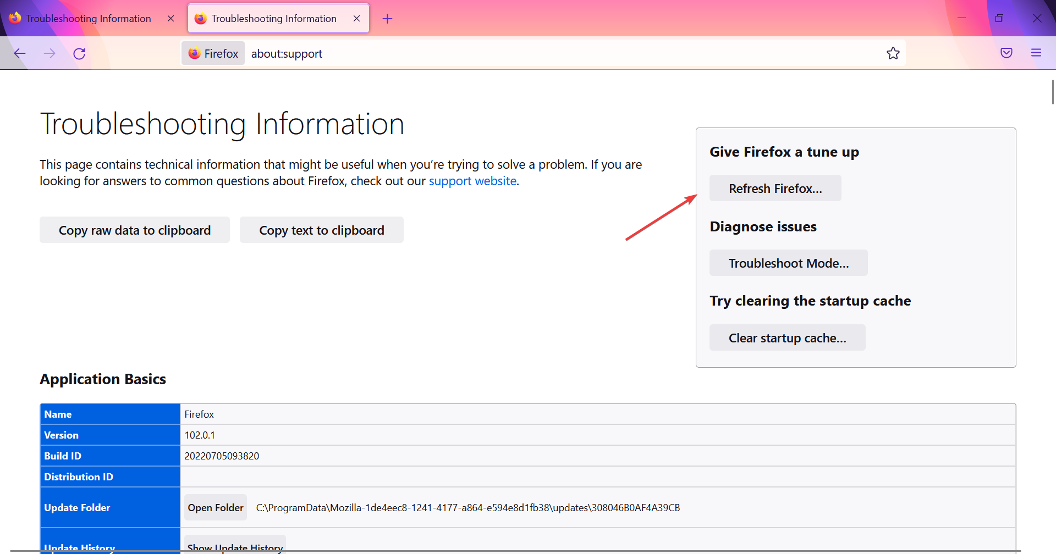The height and width of the screenshot is (554, 1056).
Task: Go back with the back arrow
Action: pyautogui.click(x=20, y=53)
